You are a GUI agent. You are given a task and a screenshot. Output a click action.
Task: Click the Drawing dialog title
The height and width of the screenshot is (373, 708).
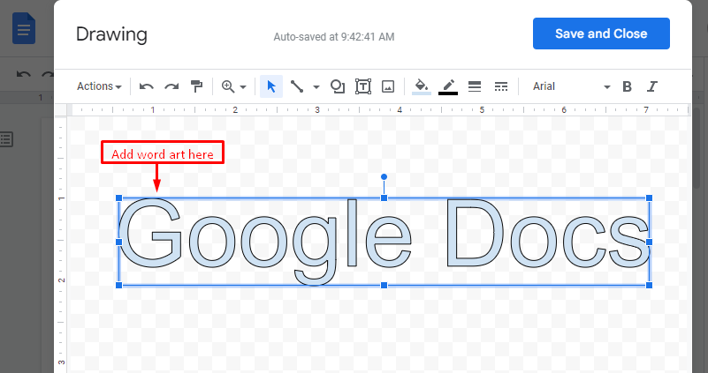[x=111, y=34]
